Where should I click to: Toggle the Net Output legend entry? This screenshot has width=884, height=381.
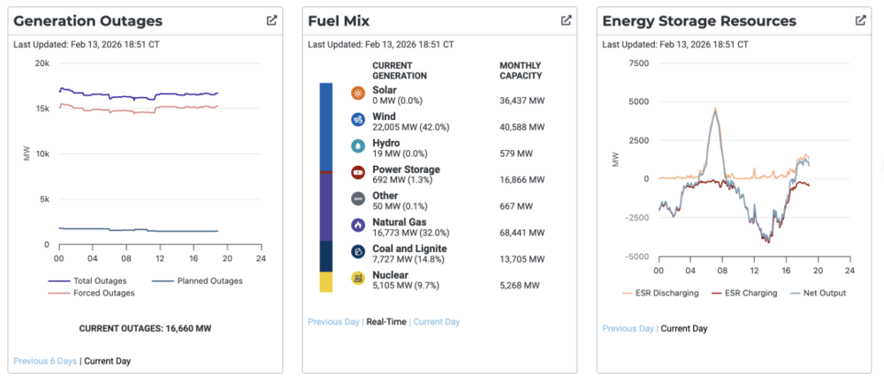point(813,293)
